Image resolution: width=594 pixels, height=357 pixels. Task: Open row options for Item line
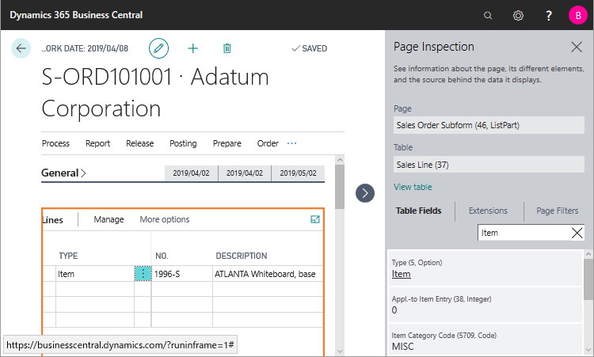(x=143, y=273)
